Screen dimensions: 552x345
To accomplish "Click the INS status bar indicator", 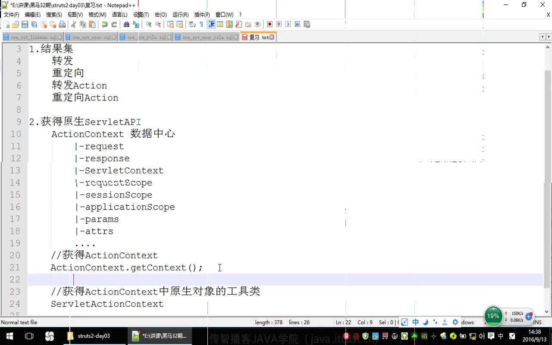I will coord(537,323).
